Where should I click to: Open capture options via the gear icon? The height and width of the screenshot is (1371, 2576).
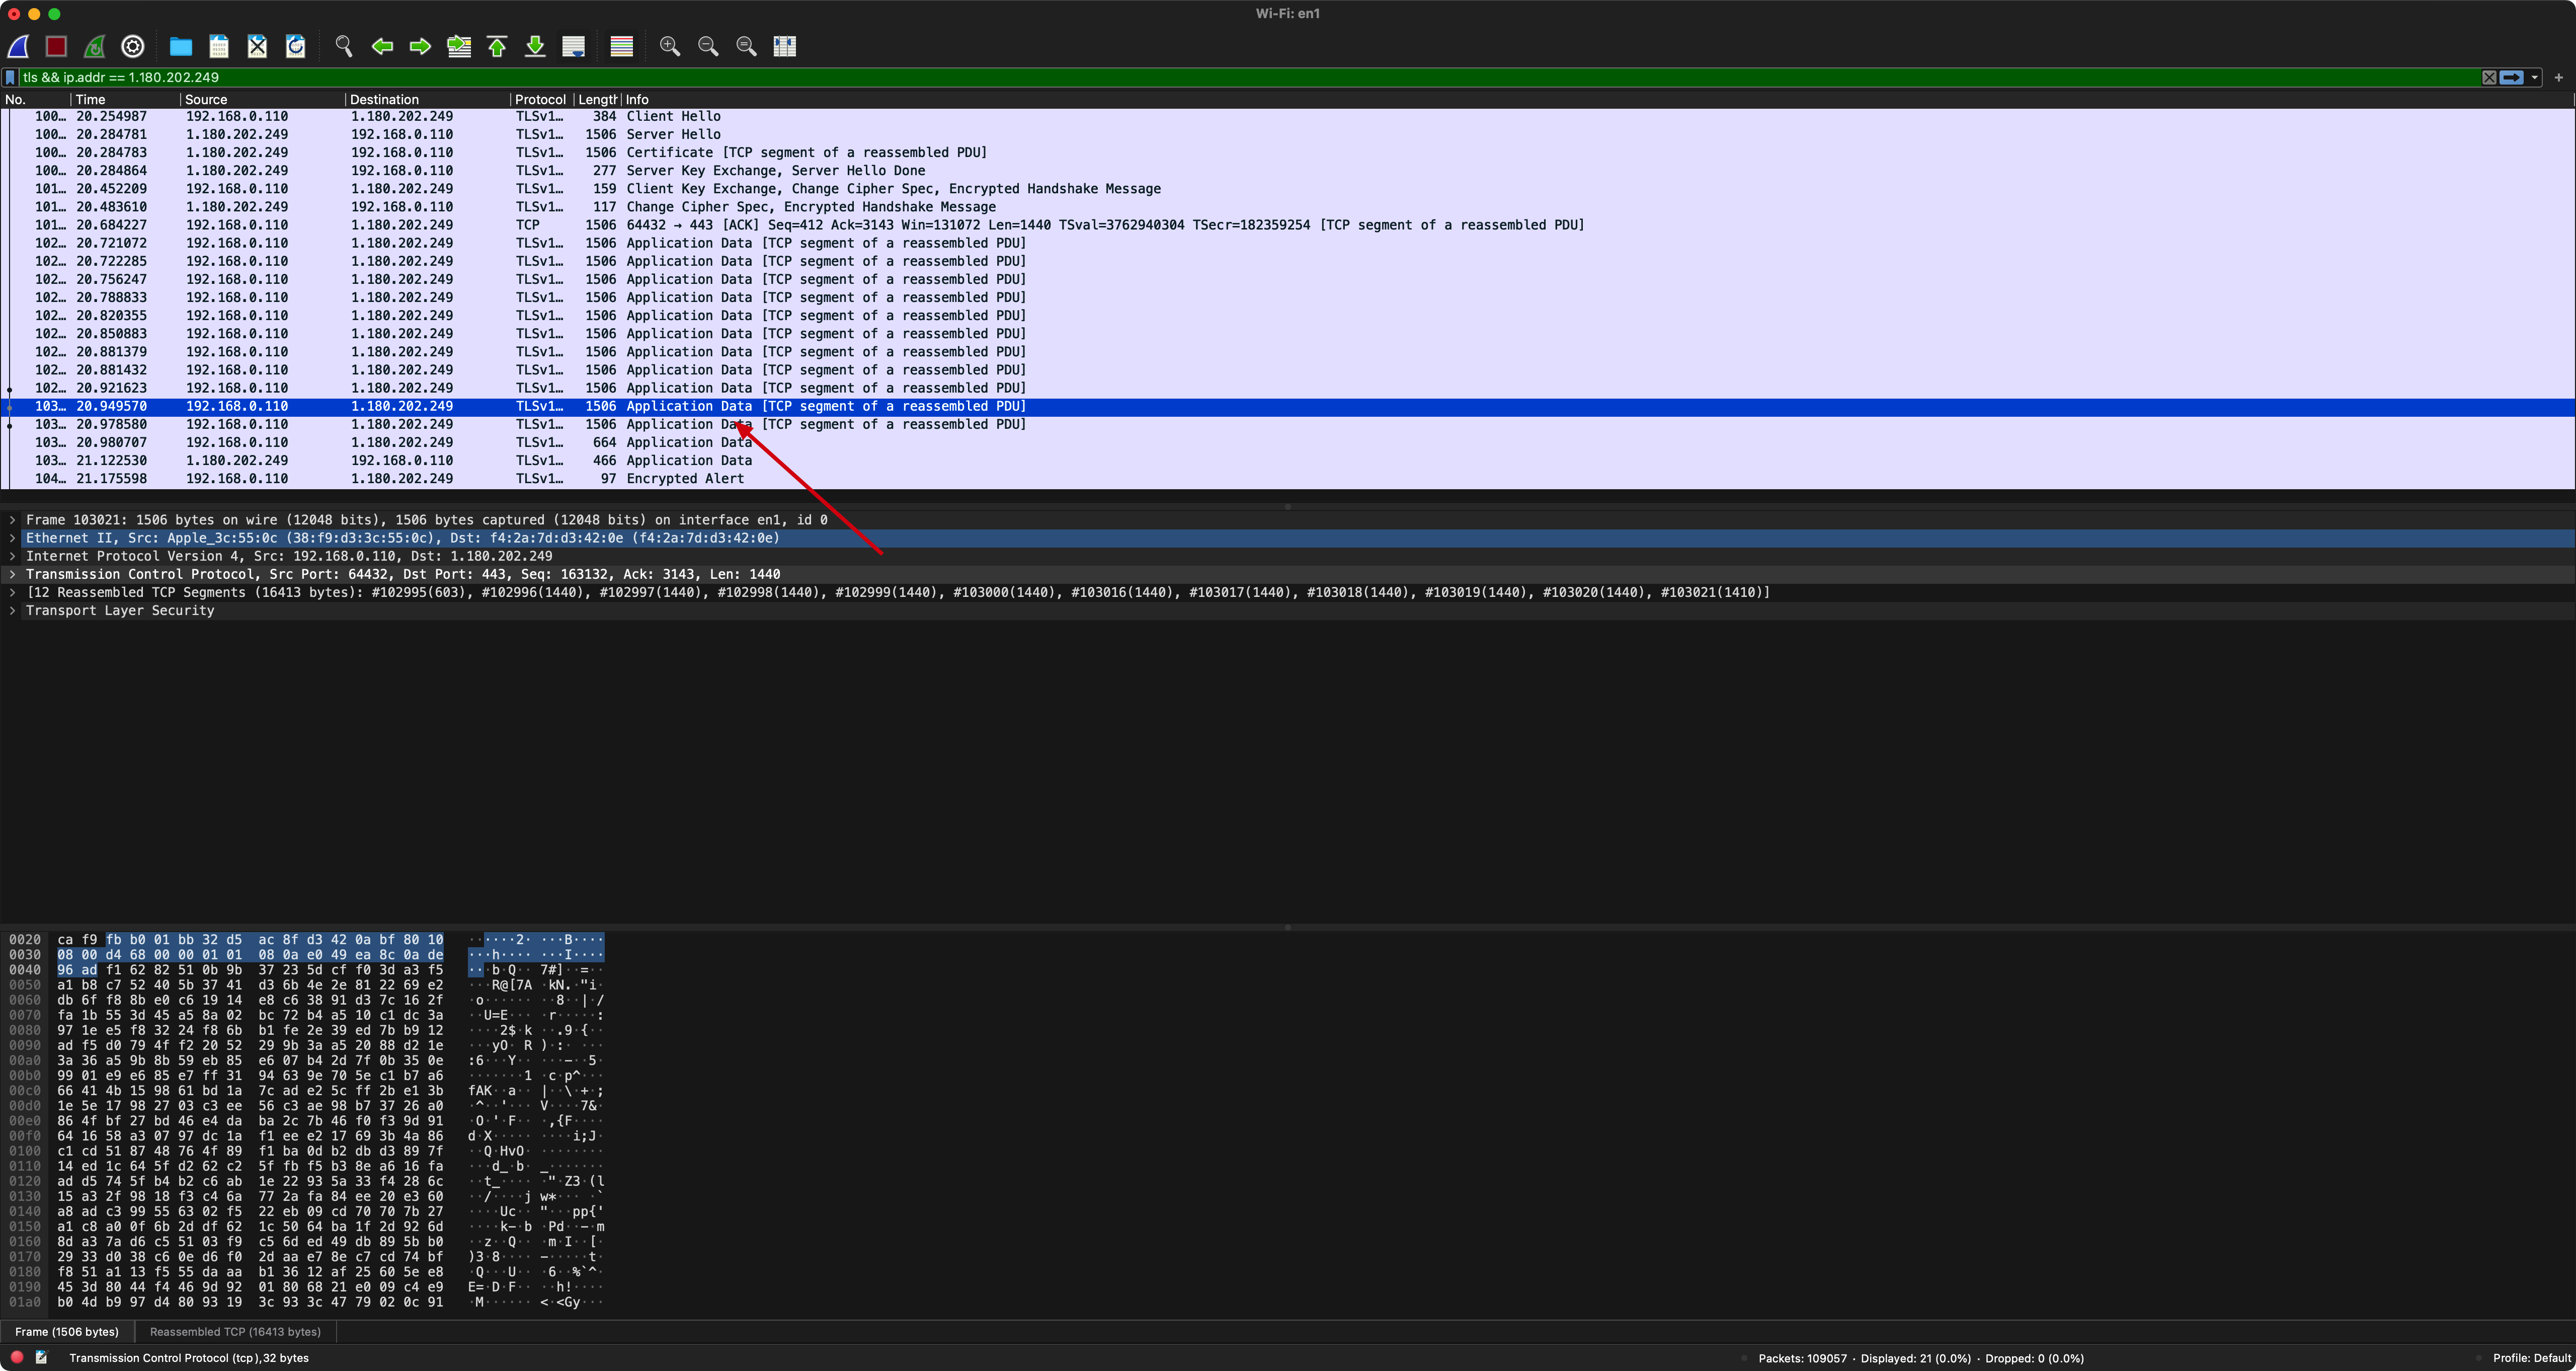pos(133,46)
